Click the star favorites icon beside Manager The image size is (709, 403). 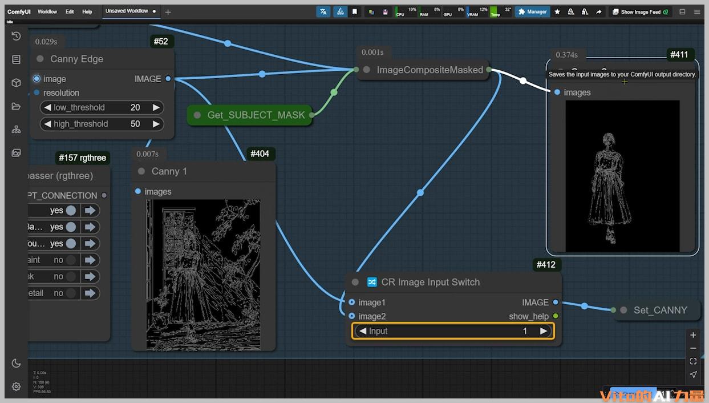pos(557,11)
